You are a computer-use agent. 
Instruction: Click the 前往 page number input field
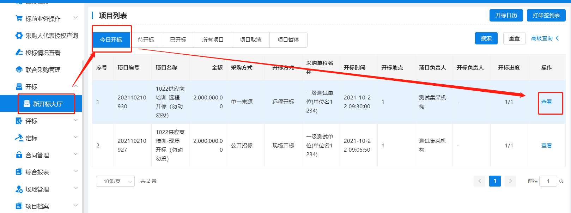click(548, 181)
